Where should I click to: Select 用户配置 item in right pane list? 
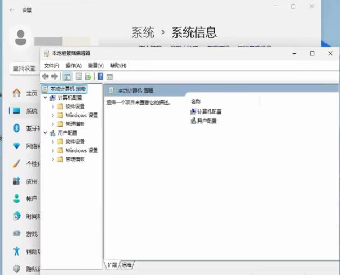pyautogui.click(x=203, y=121)
